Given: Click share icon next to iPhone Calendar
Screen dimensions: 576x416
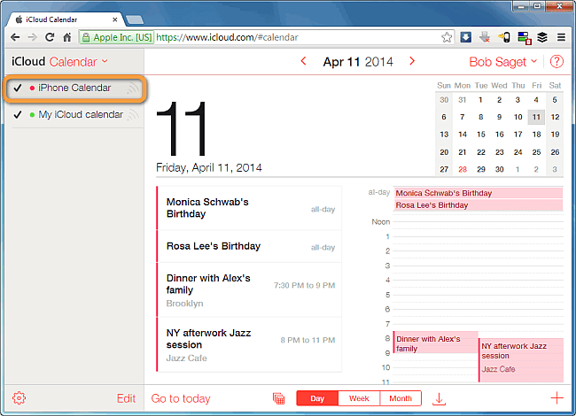Looking at the screenshot, I should [133, 88].
